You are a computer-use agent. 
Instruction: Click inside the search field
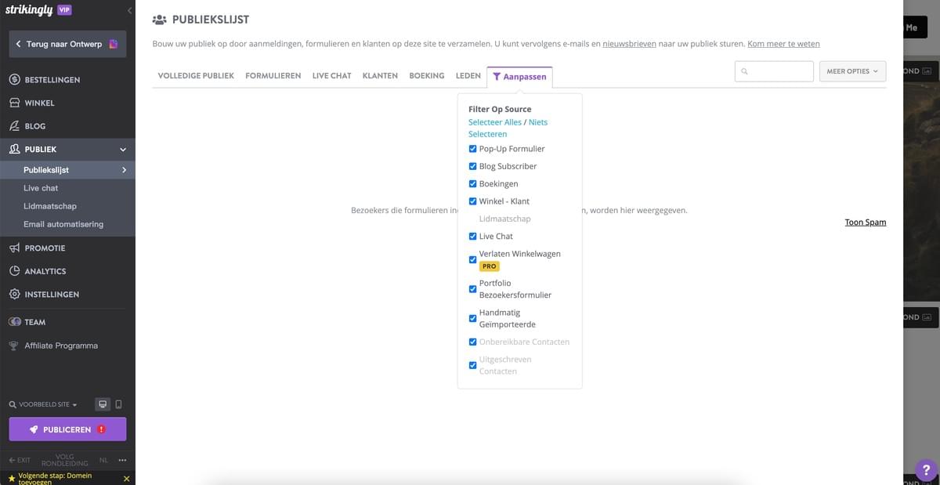pyautogui.click(x=774, y=71)
